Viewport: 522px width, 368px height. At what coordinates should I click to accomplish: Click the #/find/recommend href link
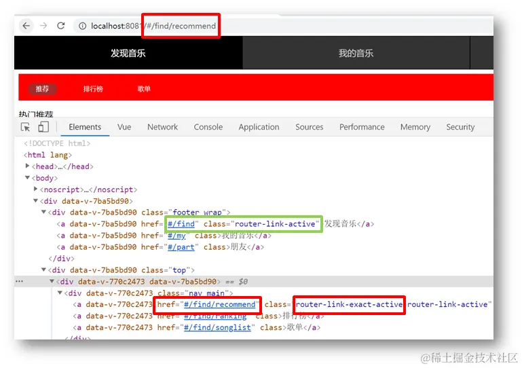point(220,304)
